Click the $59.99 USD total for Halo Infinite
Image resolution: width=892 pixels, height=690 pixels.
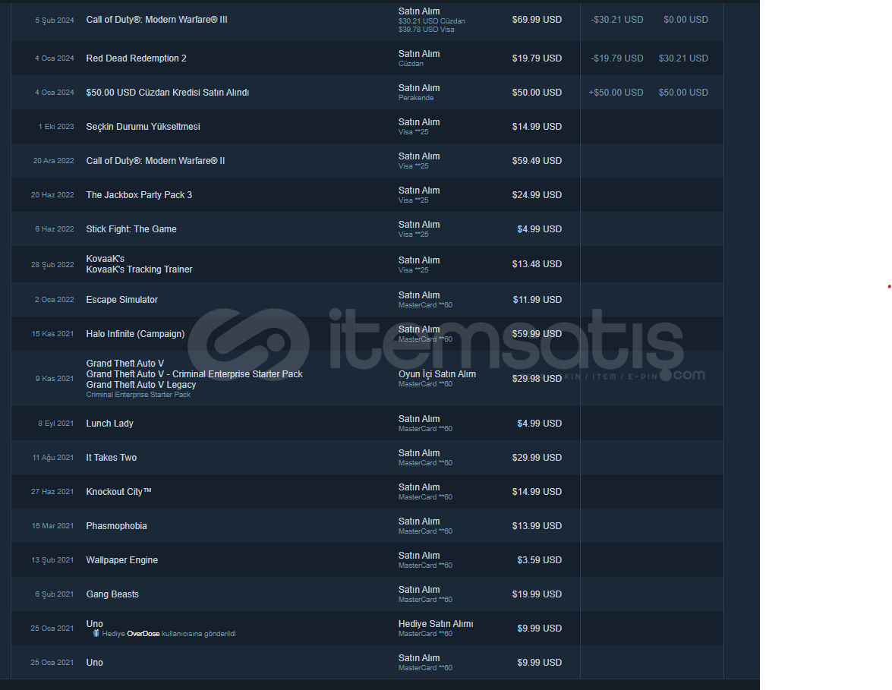click(537, 334)
